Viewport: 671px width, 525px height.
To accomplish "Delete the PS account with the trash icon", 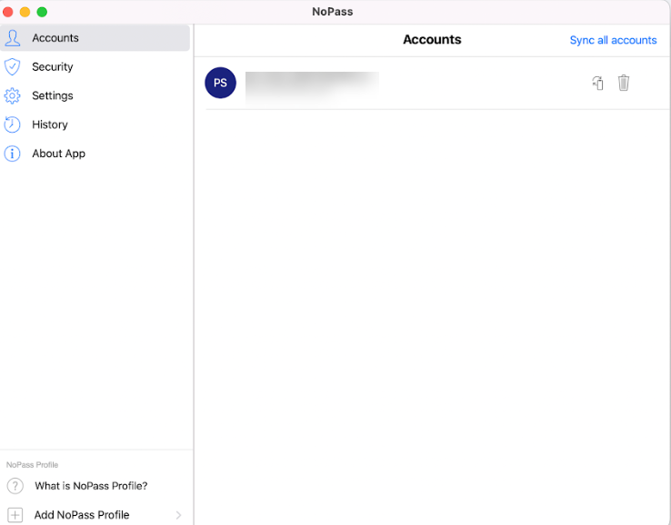I will coord(624,83).
